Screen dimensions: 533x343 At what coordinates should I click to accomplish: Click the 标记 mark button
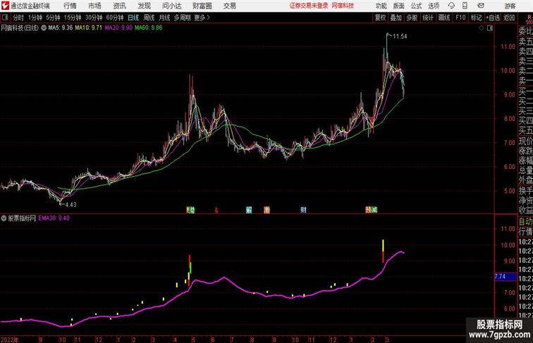coord(476,18)
